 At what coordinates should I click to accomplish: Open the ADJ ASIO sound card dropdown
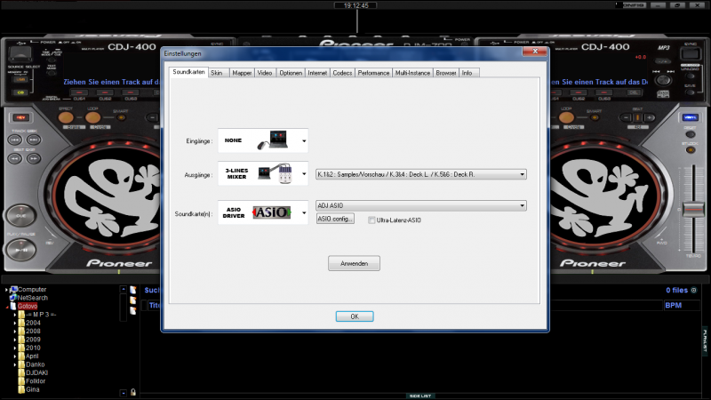pyautogui.click(x=523, y=205)
